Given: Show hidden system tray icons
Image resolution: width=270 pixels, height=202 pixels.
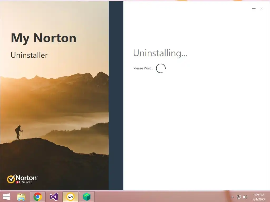Looking at the screenshot, I should 232,197.
